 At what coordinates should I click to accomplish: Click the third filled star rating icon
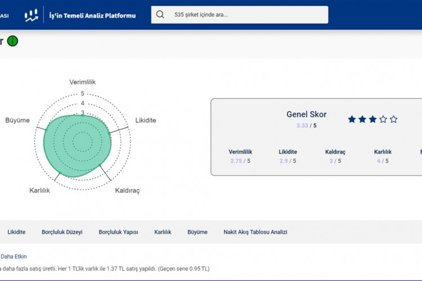tap(372, 119)
